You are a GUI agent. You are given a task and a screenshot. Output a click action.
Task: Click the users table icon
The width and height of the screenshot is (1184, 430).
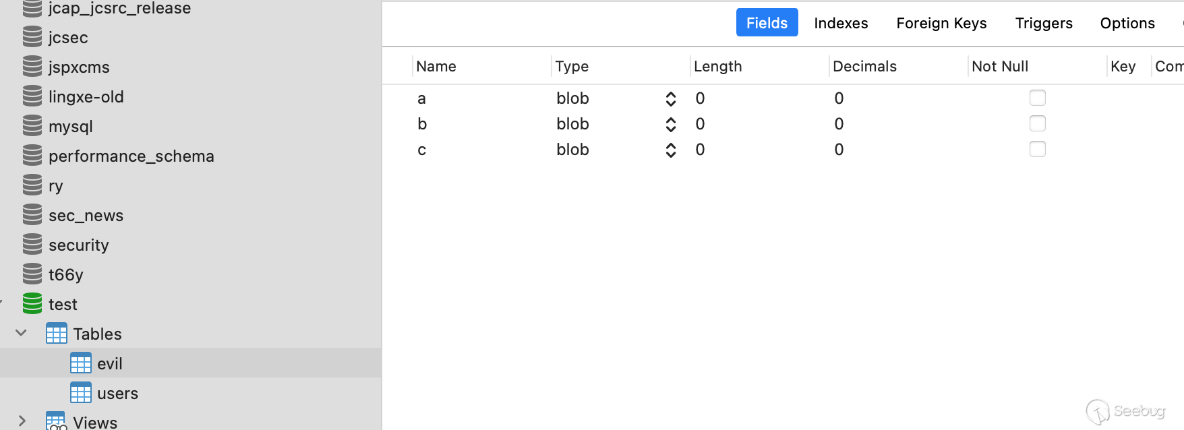81,393
